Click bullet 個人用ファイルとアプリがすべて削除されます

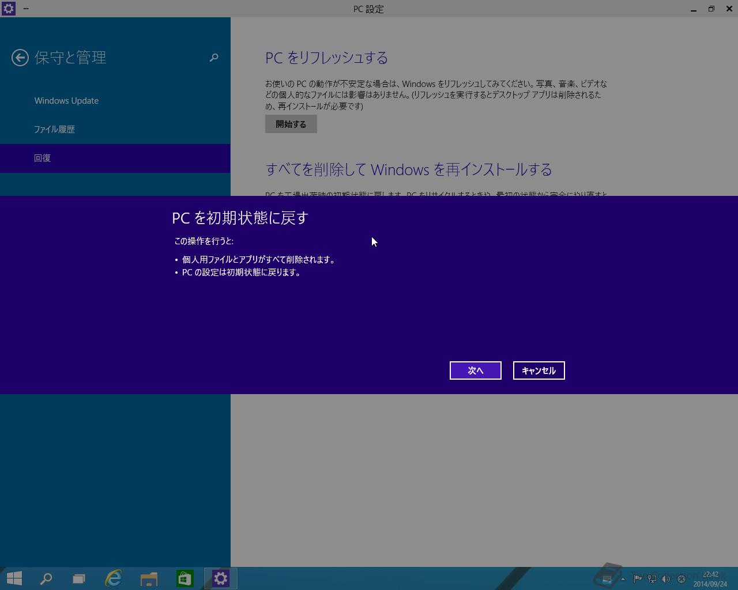click(258, 260)
